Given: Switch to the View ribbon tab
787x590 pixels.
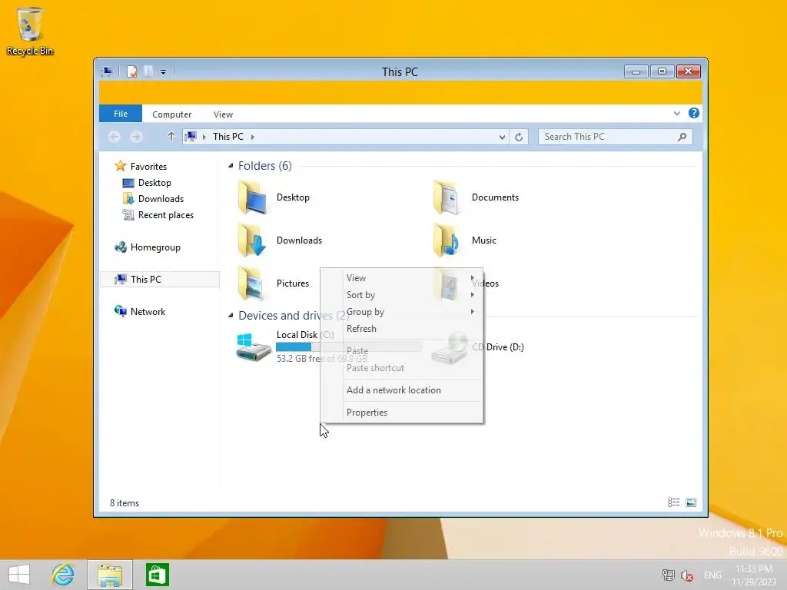Looking at the screenshot, I should (223, 114).
